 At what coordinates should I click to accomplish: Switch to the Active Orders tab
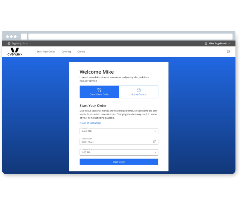click(139, 92)
